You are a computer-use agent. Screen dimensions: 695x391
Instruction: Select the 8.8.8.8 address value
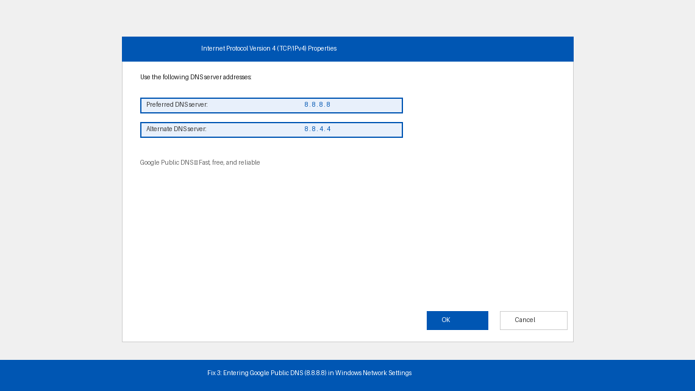point(317,104)
